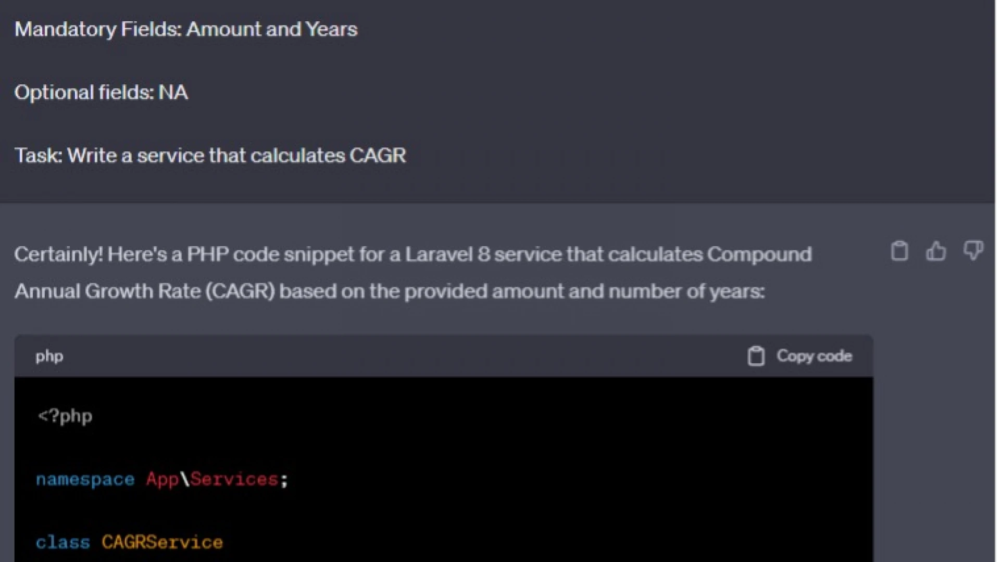This screenshot has height=562, width=1000.
Task: Click the thumbs up icon
Action: pyautogui.click(x=936, y=251)
